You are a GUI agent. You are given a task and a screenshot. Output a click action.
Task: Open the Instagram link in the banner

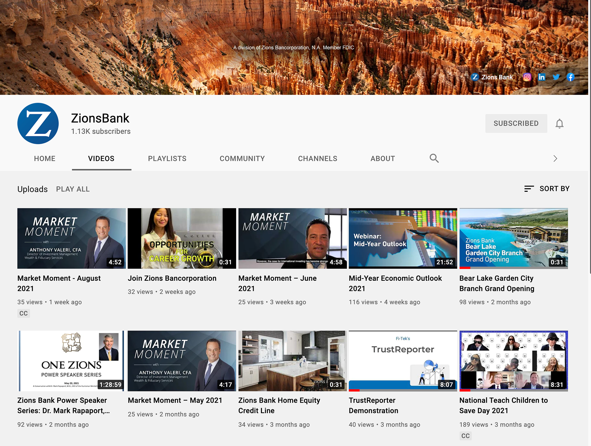pyautogui.click(x=527, y=77)
